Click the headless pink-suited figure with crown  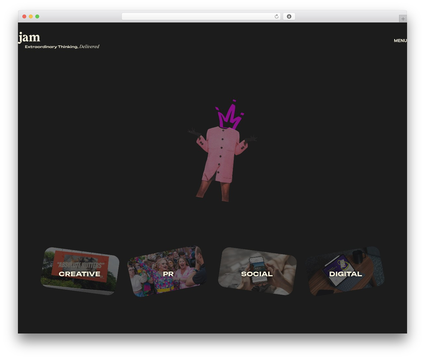[222, 151]
